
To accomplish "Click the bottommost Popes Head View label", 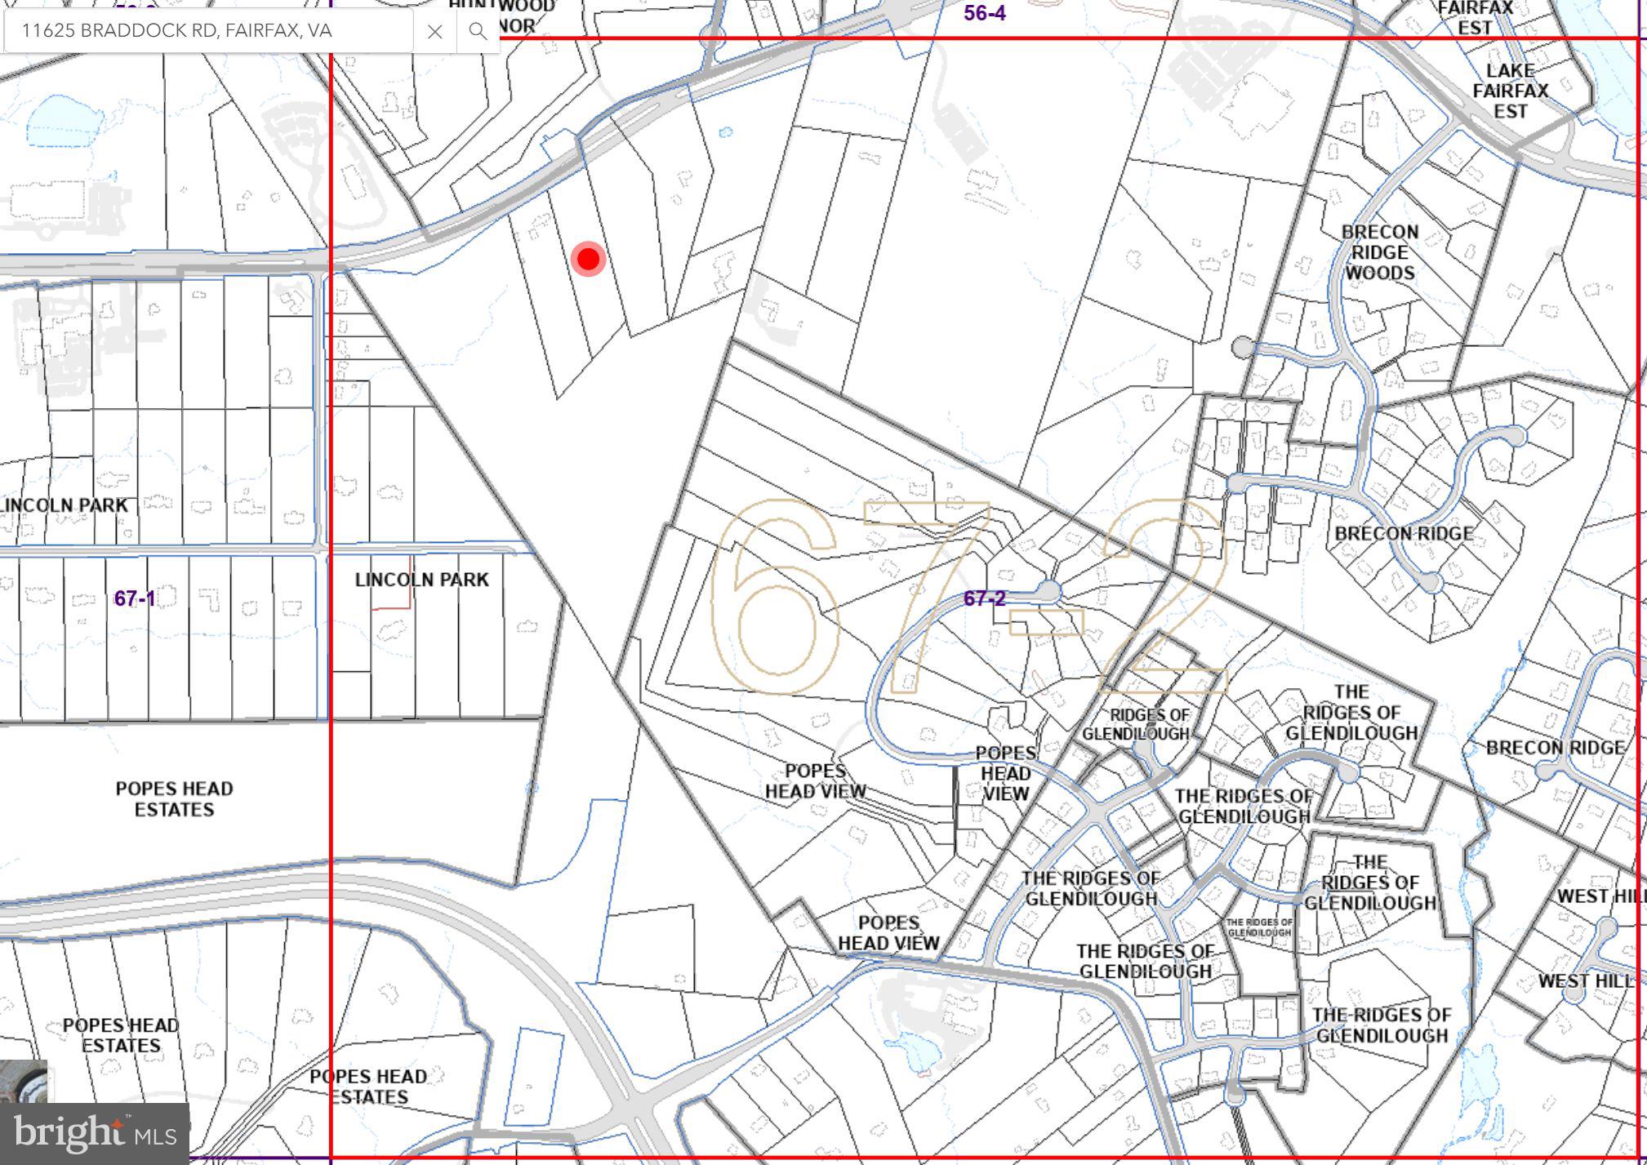I will (x=888, y=932).
